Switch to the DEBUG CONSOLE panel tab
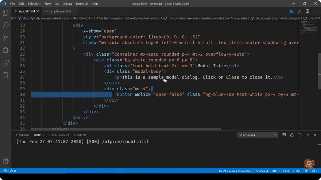This screenshot has width=321, height=180. 59,135
